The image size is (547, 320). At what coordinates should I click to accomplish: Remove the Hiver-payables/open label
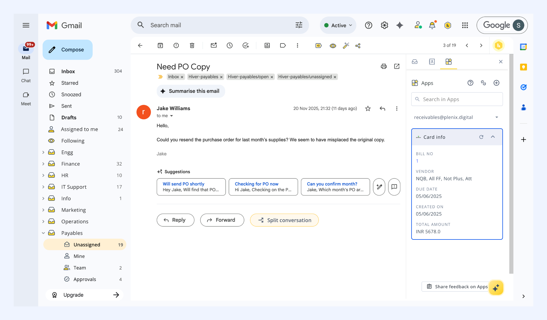coord(272,77)
